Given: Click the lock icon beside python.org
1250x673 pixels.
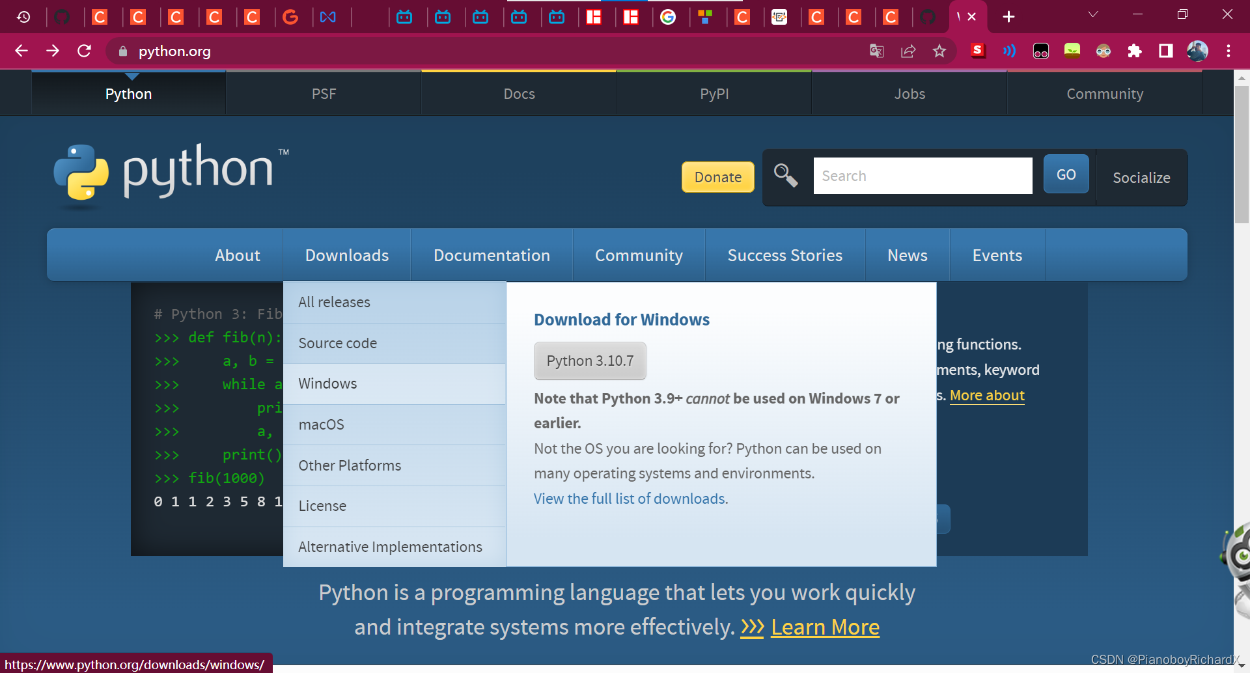Looking at the screenshot, I should tap(123, 51).
